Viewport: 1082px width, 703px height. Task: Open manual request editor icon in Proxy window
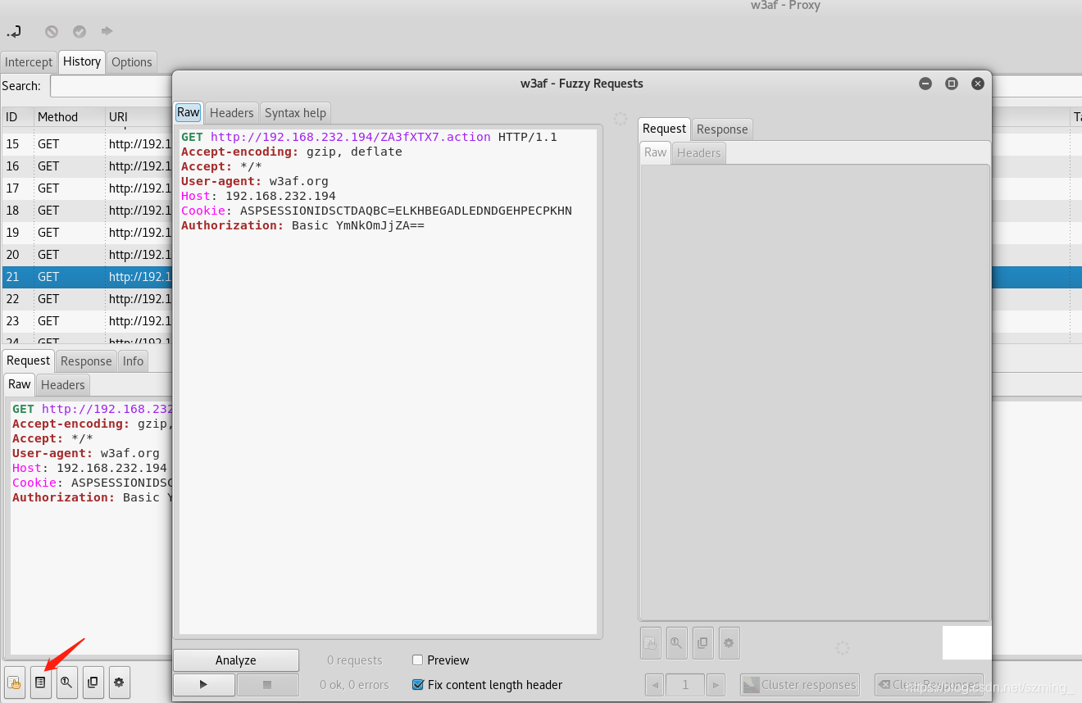[x=14, y=682]
